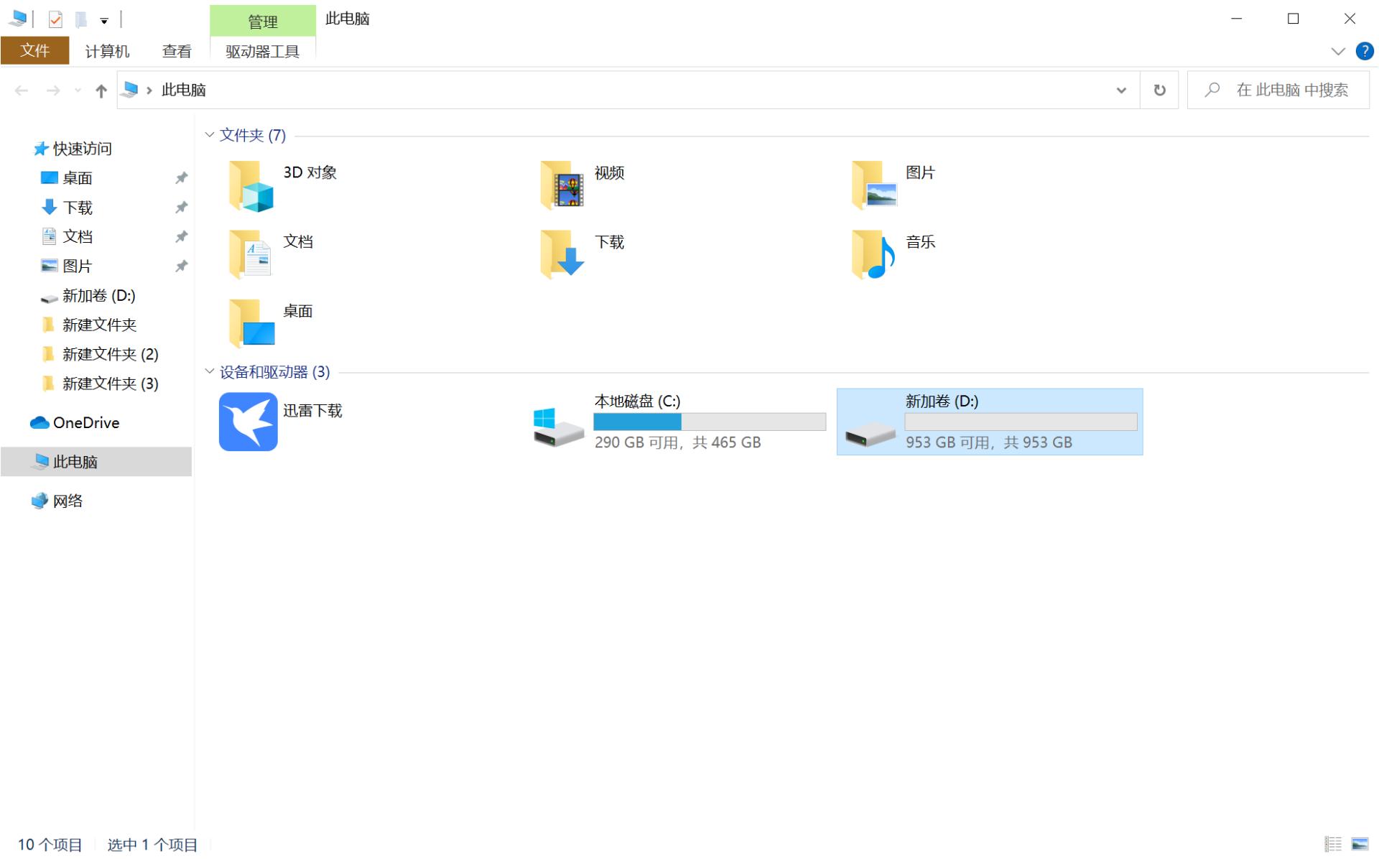This screenshot has width=1379, height=859.
Task: Open the 音乐 folder
Action: coord(873,254)
